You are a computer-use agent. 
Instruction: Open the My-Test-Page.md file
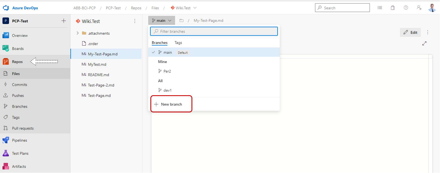pyautogui.click(x=106, y=54)
